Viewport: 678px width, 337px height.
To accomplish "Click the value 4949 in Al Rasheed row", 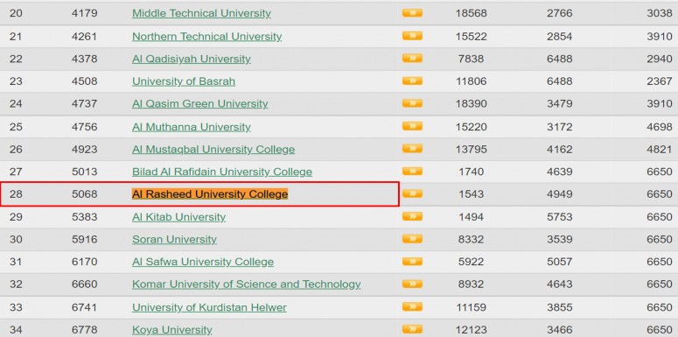I will 560,194.
